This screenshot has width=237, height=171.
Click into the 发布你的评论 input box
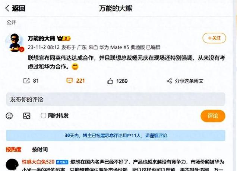pyautogui.click(x=116, y=99)
